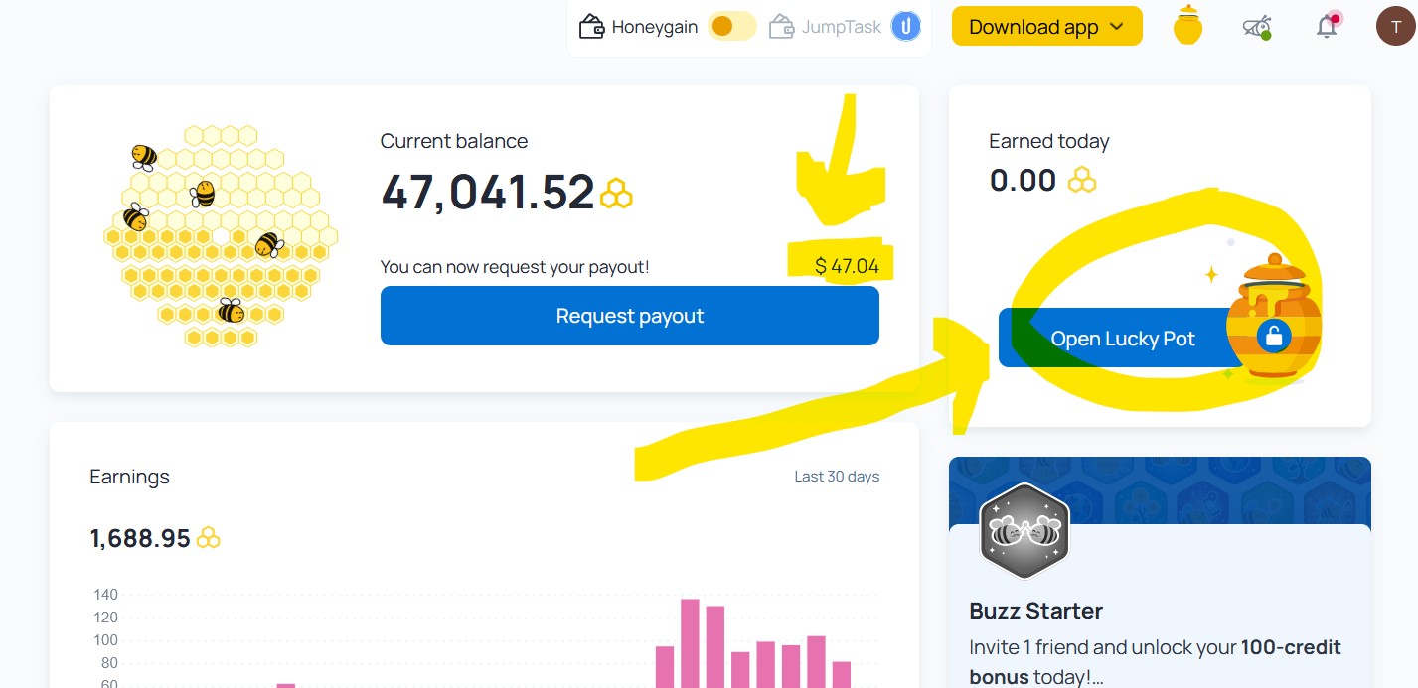Click the Honeygain wallet label
Image resolution: width=1418 pixels, height=688 pixels.
(655, 27)
